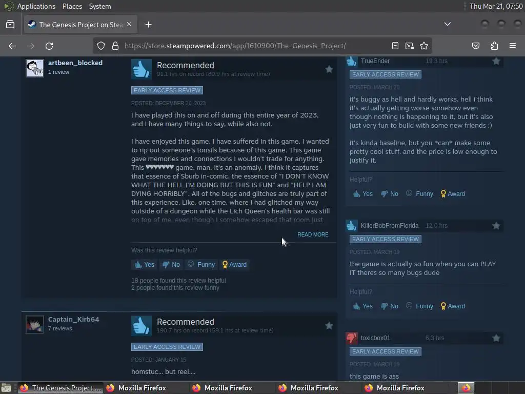Click Captain_Kirb64's thumbs up recommended icon
Screen dimensions: 525x394
(x=141, y=326)
